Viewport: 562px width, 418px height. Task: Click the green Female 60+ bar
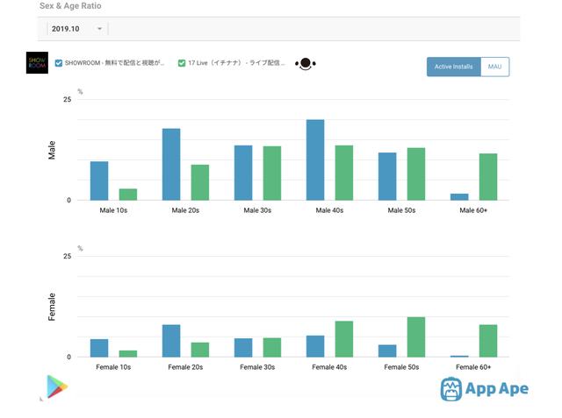tap(488, 341)
